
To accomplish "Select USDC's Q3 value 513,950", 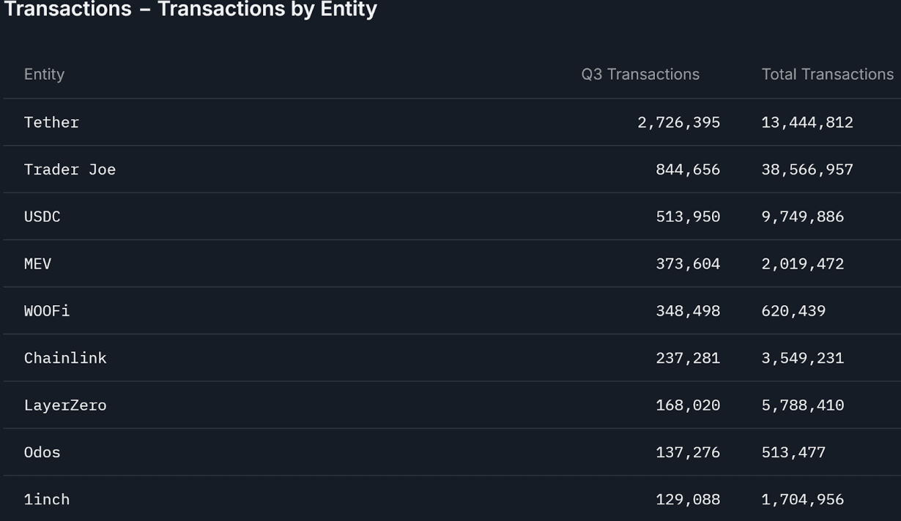I will 688,217.
